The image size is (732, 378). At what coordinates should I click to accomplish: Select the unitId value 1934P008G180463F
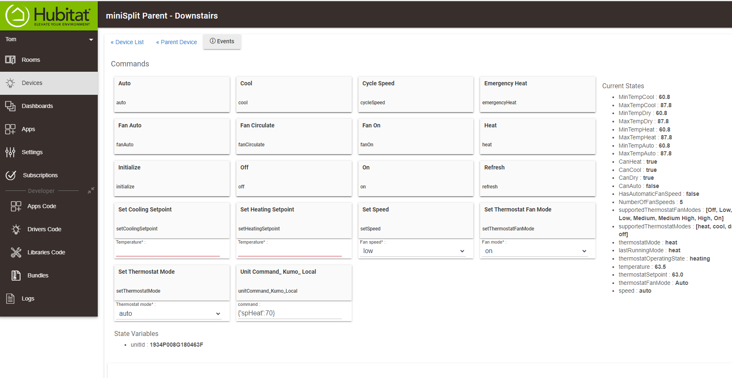tap(177, 345)
